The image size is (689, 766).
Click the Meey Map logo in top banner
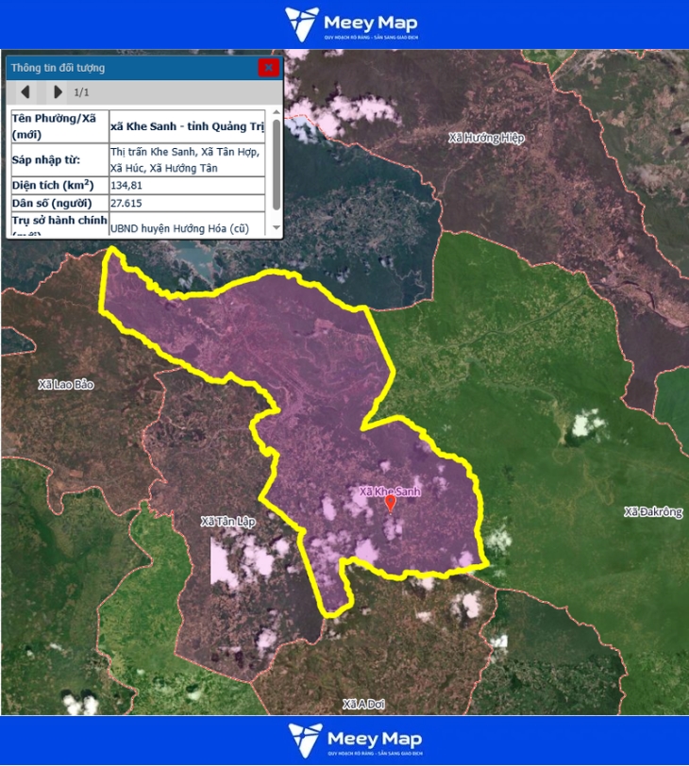pos(351,25)
